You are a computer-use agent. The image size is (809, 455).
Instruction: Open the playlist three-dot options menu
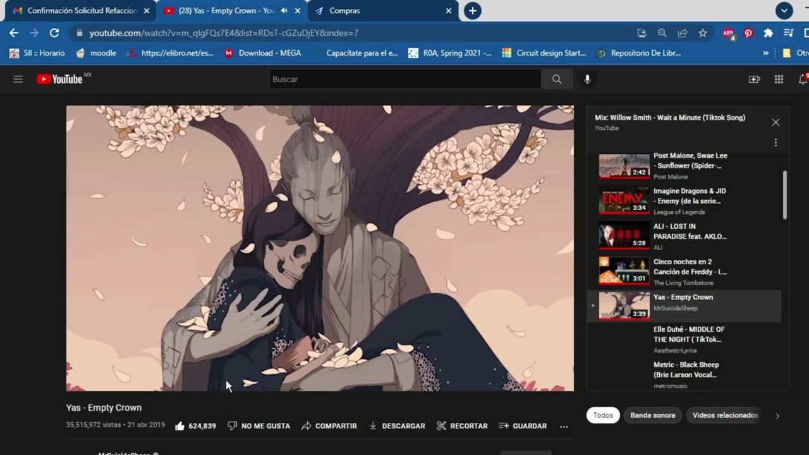776,143
